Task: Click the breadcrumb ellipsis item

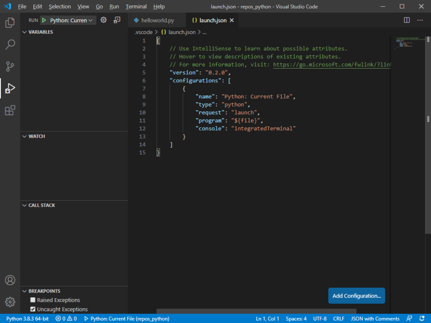Action: (x=204, y=32)
